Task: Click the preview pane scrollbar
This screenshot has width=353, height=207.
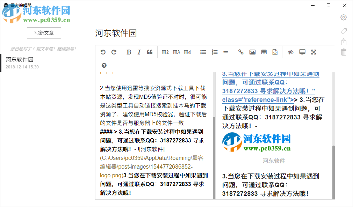Action: click(333, 172)
